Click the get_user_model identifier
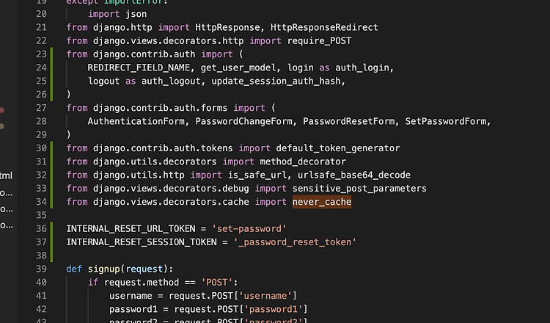This screenshot has width=550, height=323. pos(238,68)
